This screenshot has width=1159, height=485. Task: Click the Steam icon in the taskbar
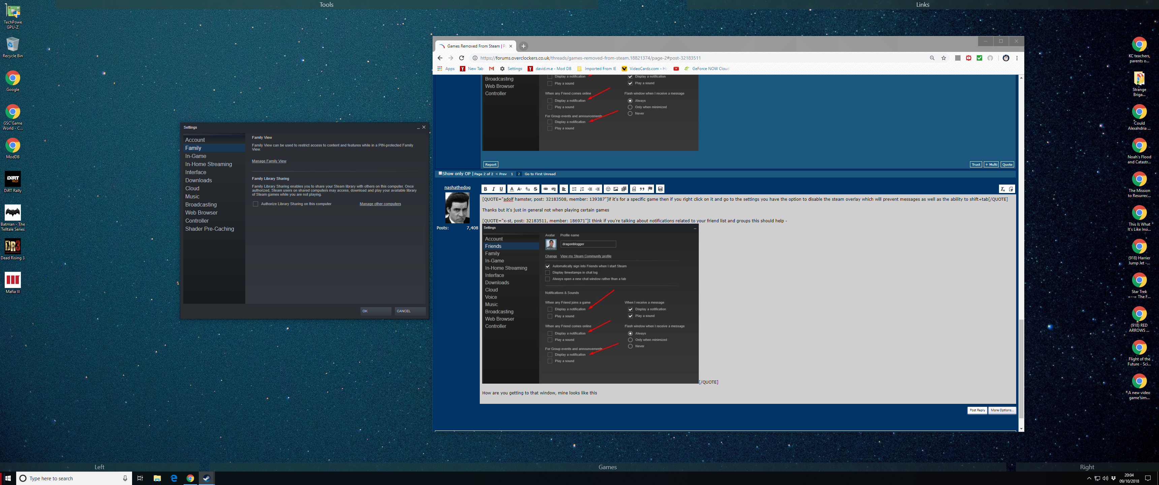click(207, 478)
